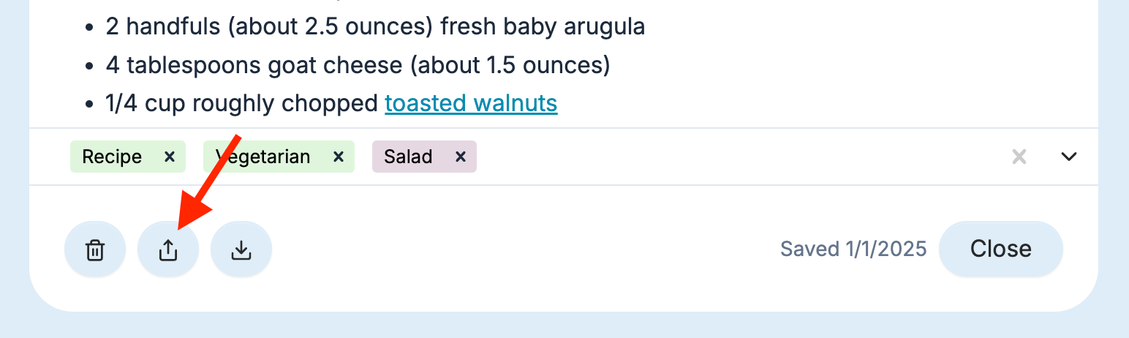The image size is (1129, 338).
Task: Click the bullet before the arugula line
Action: tap(89, 28)
